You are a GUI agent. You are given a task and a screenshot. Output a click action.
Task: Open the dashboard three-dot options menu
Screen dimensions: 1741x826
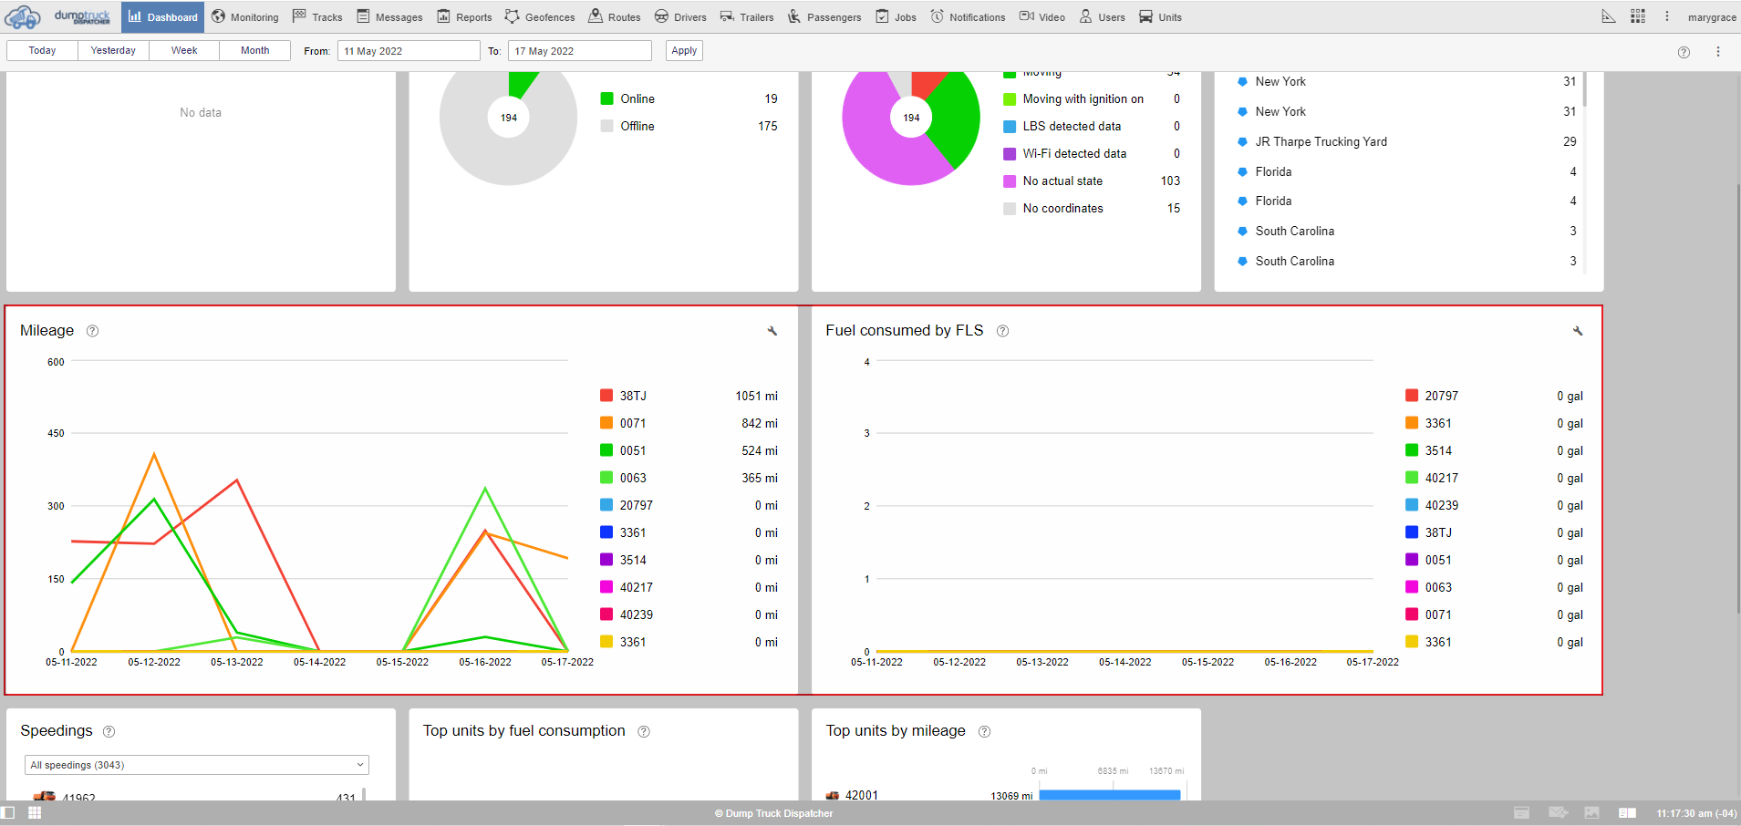click(x=1717, y=52)
